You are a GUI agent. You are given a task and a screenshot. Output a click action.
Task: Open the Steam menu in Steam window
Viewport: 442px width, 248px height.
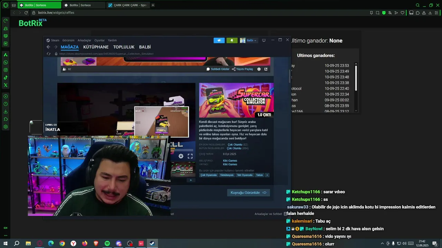click(x=55, y=40)
